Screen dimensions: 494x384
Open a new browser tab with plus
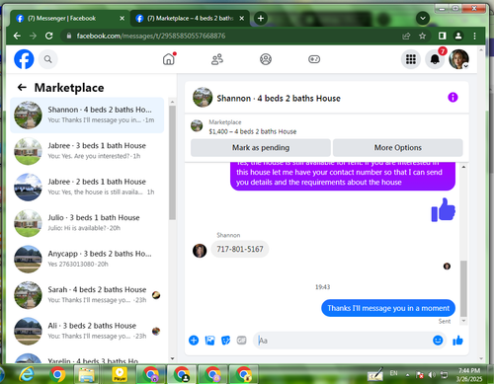click(261, 18)
